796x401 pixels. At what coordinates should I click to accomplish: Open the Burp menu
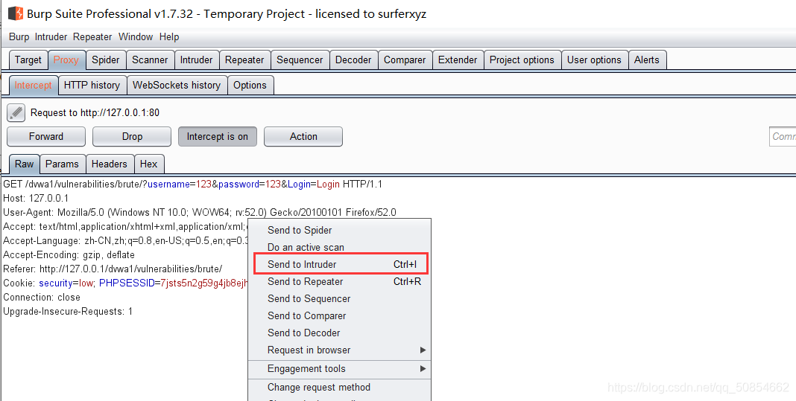19,36
